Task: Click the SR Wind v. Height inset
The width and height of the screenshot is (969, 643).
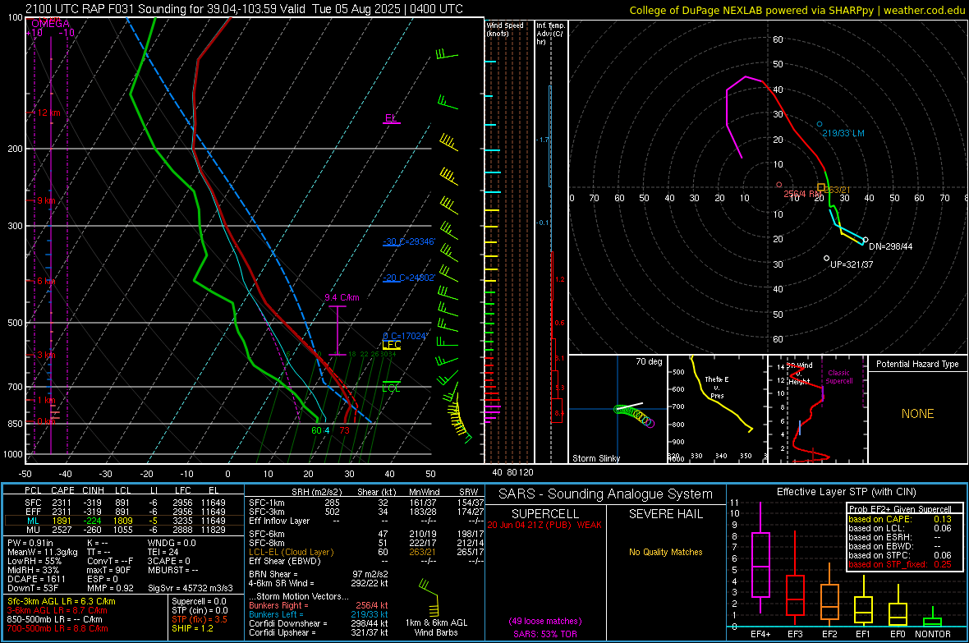Action: tap(816, 409)
